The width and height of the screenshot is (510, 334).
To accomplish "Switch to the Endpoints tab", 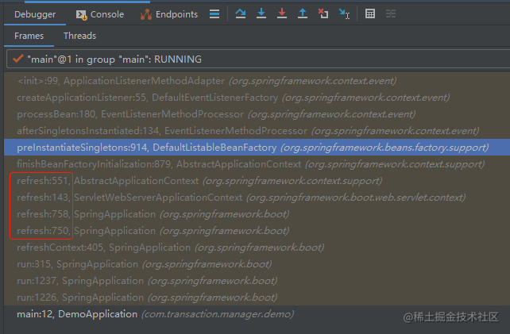I will click(x=169, y=14).
